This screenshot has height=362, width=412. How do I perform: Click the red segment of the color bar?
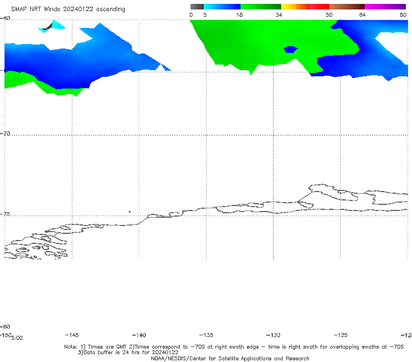320,7
